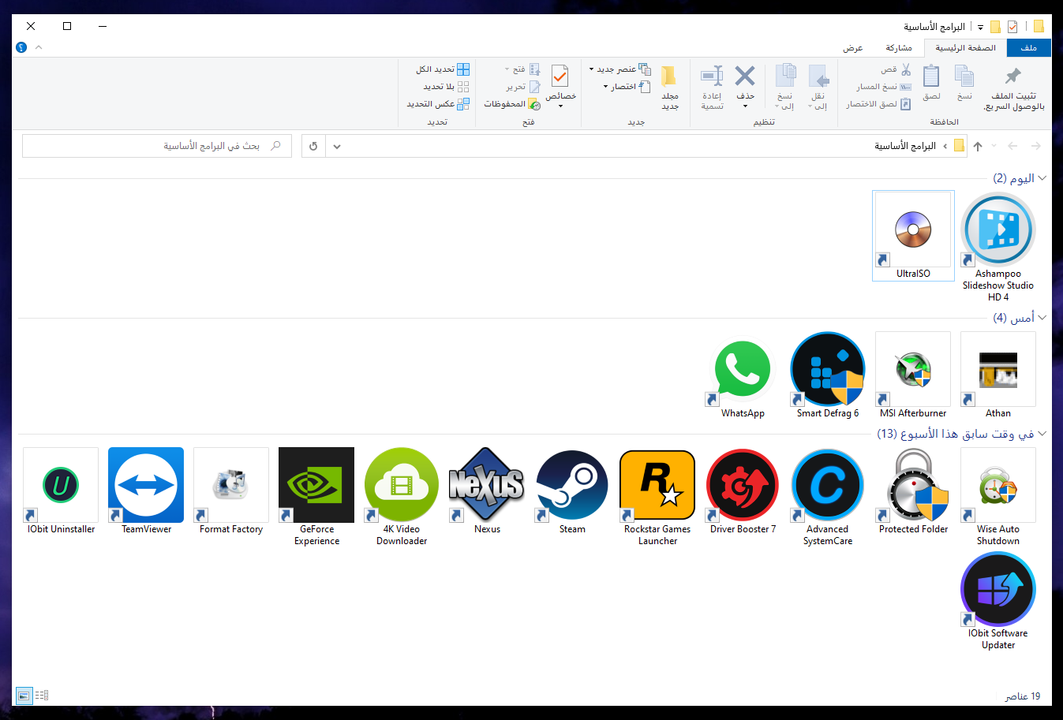The image size is (1063, 720).
Task: Click Move to (نقل إلى) button
Action: [818, 87]
